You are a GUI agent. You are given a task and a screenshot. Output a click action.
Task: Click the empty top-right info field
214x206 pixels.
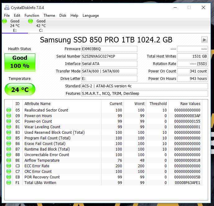tap(193, 49)
